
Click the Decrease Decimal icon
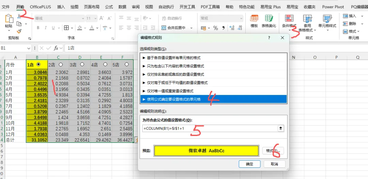point(240,28)
